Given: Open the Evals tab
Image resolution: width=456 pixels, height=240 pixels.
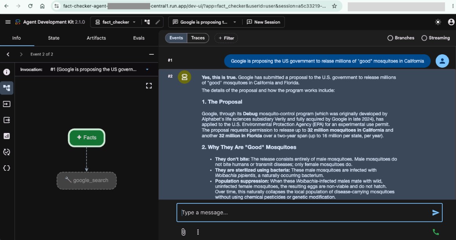Looking at the screenshot, I should (139, 38).
